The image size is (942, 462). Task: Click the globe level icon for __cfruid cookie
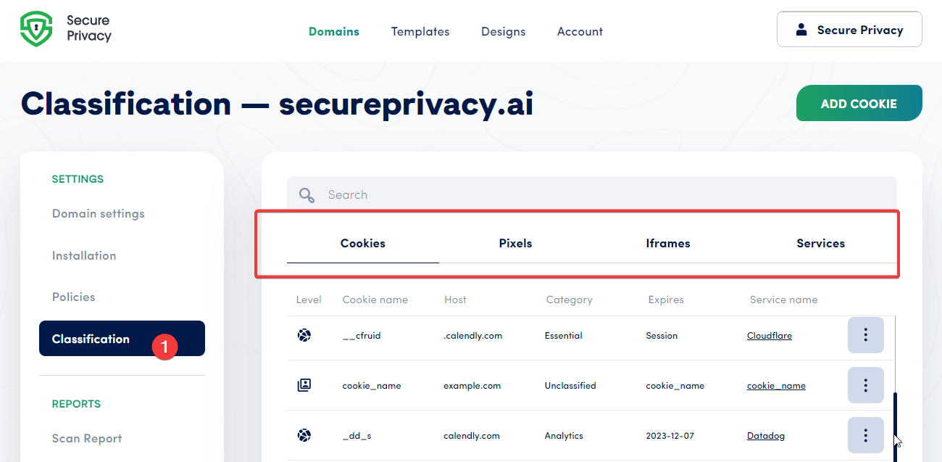(304, 335)
